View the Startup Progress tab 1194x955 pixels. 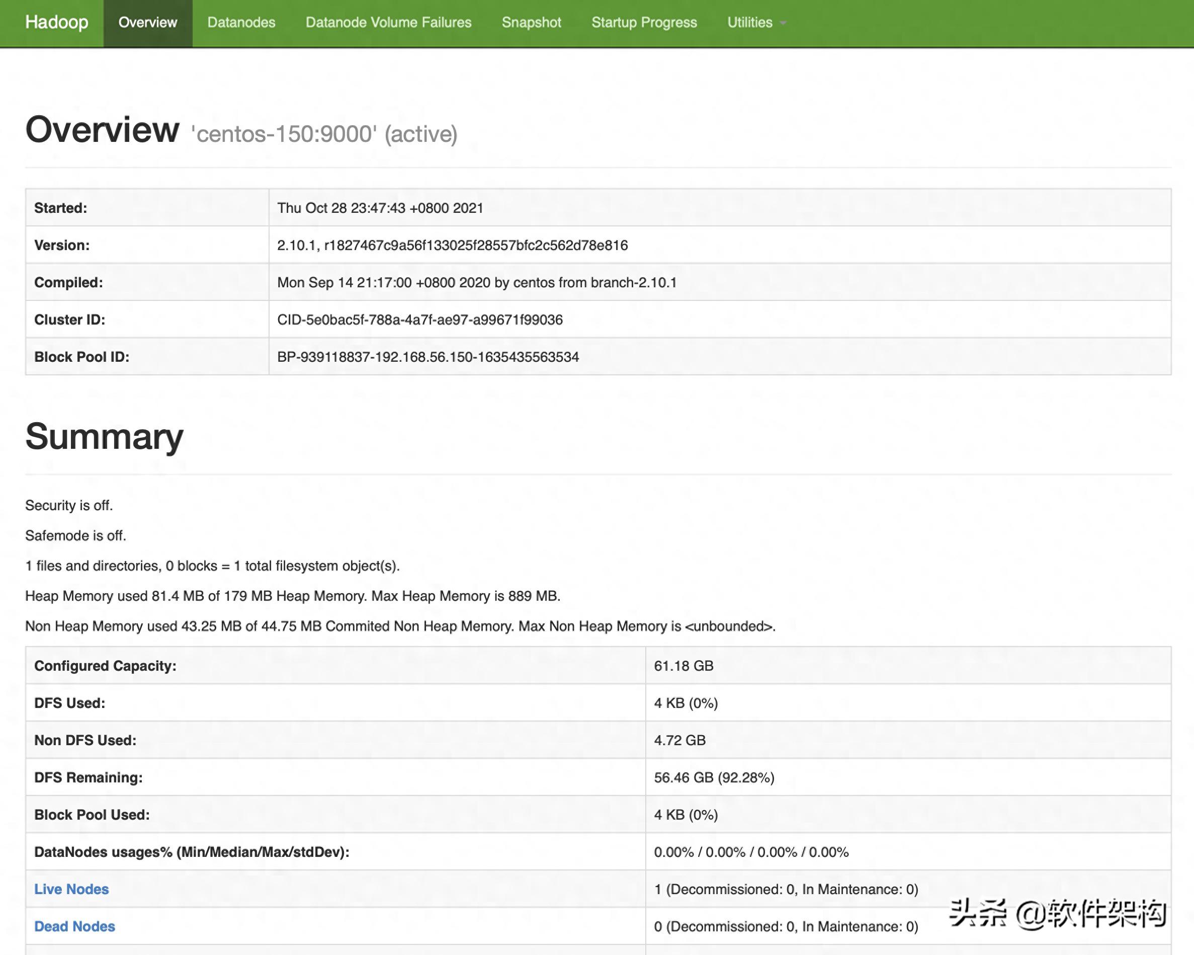644,23
